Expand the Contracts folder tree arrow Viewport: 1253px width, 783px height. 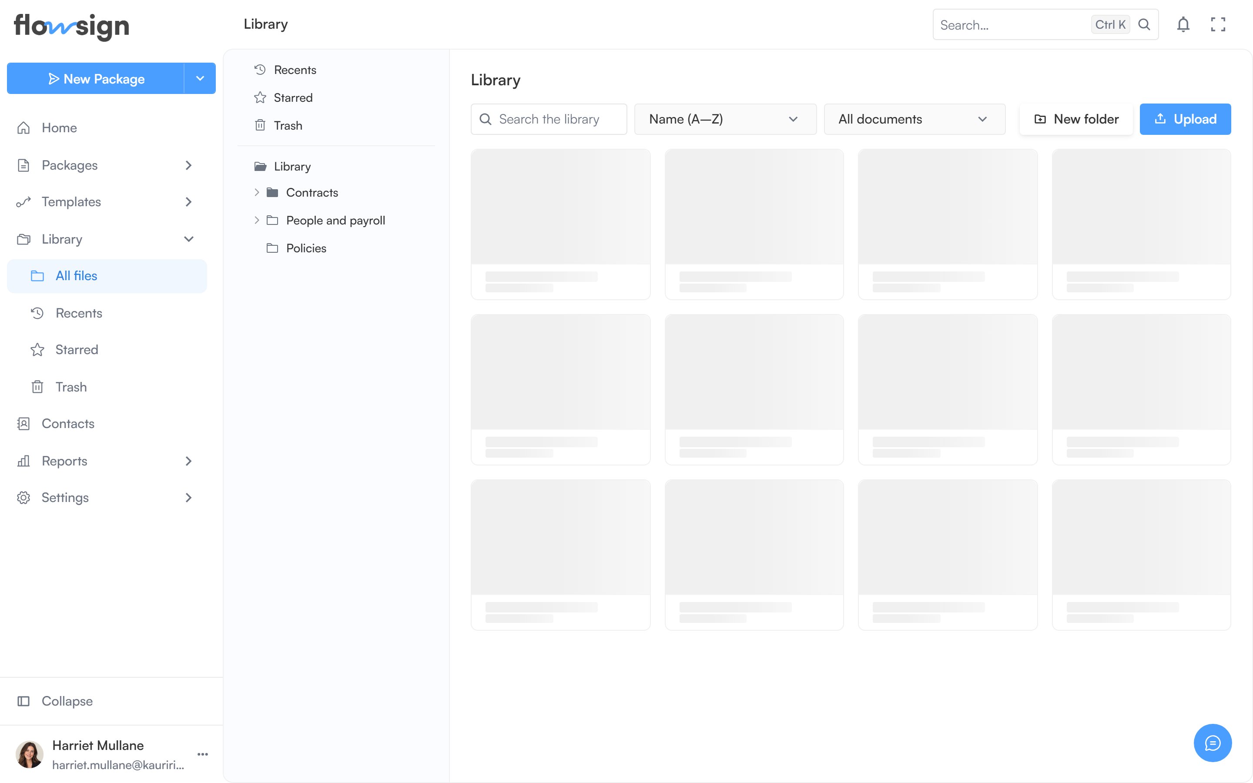click(257, 193)
